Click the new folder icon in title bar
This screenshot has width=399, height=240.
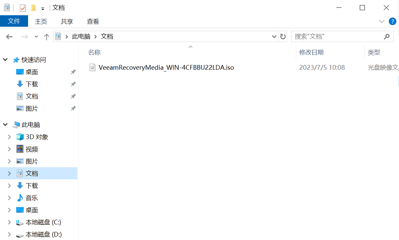(x=33, y=8)
